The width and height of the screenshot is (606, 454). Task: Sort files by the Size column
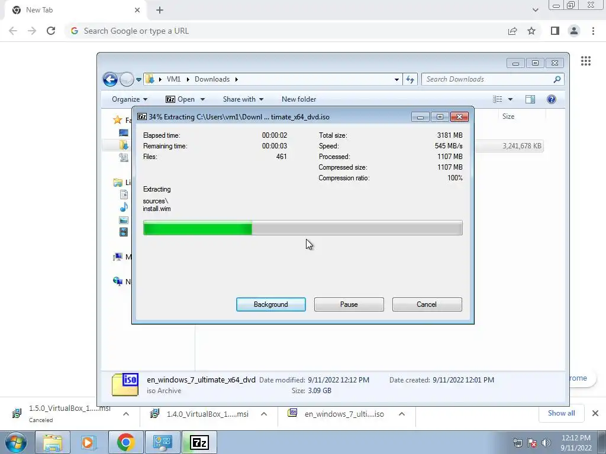[508, 116]
